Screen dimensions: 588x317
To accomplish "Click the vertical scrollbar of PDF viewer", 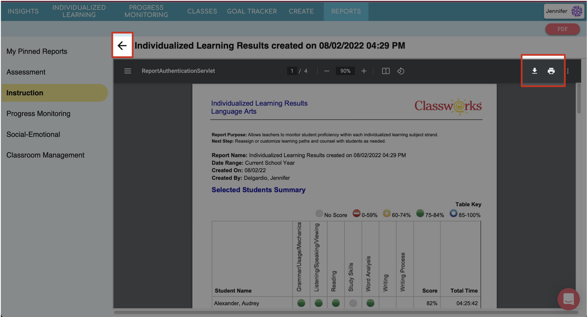I will [579, 99].
